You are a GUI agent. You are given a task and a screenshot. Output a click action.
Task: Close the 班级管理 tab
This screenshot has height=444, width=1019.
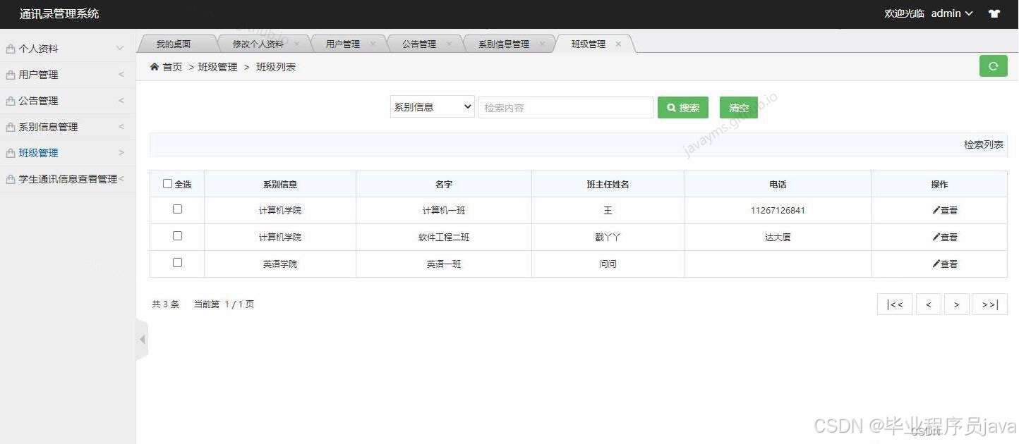618,44
